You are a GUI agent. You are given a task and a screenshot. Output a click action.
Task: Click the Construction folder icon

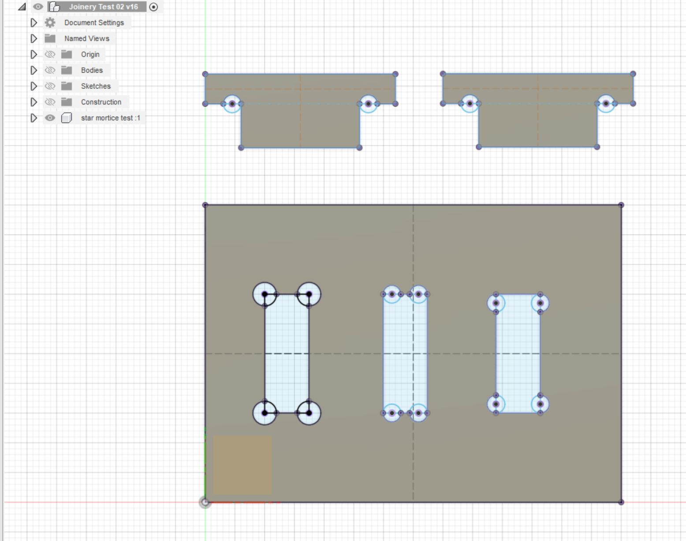tap(67, 102)
